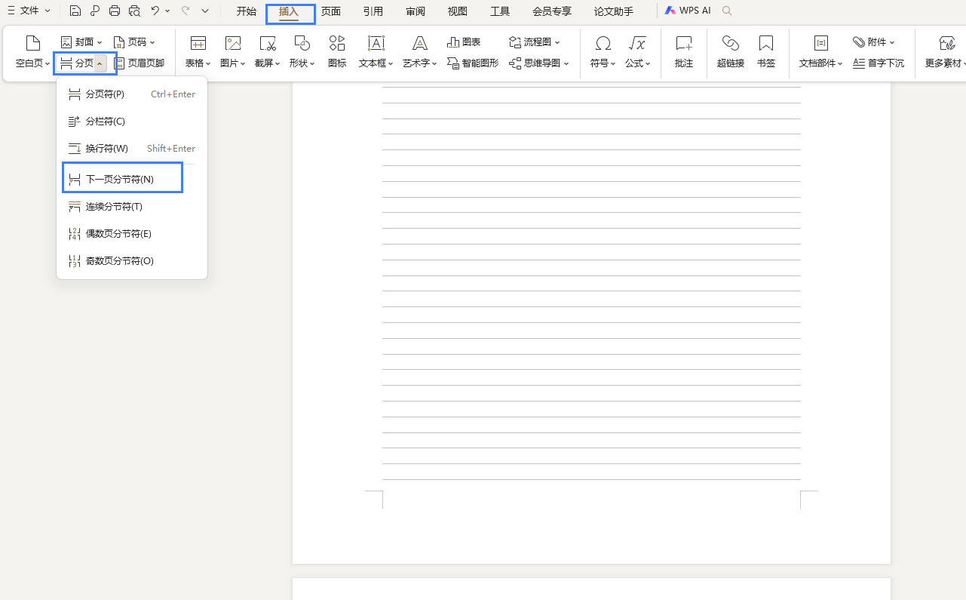Screen dimensions: 966x600
Task: Click the Undo arrow icon
Action: click(155, 11)
